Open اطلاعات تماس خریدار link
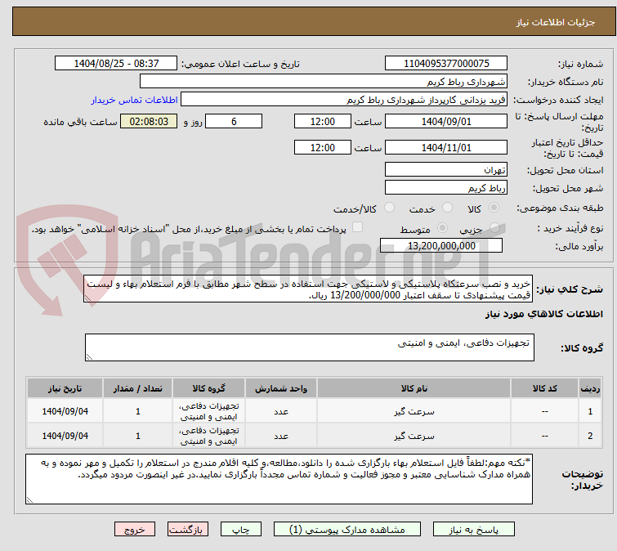The height and width of the screenshot is (551, 617). 135,100
